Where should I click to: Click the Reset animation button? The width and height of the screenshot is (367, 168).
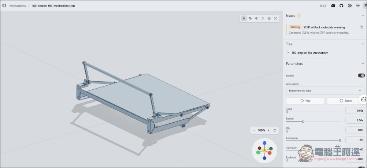(345, 101)
